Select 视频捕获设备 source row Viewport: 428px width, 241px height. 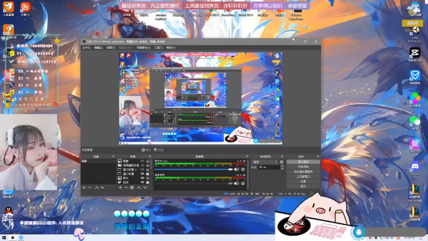tap(134, 165)
